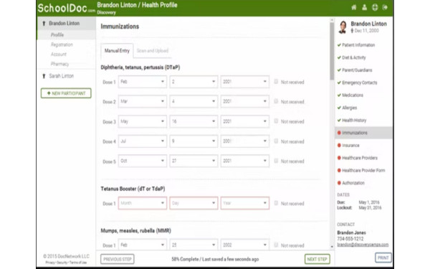430x269 pixels.
Task: Check Not received for DTaP Dose 3
Action: coord(276,121)
